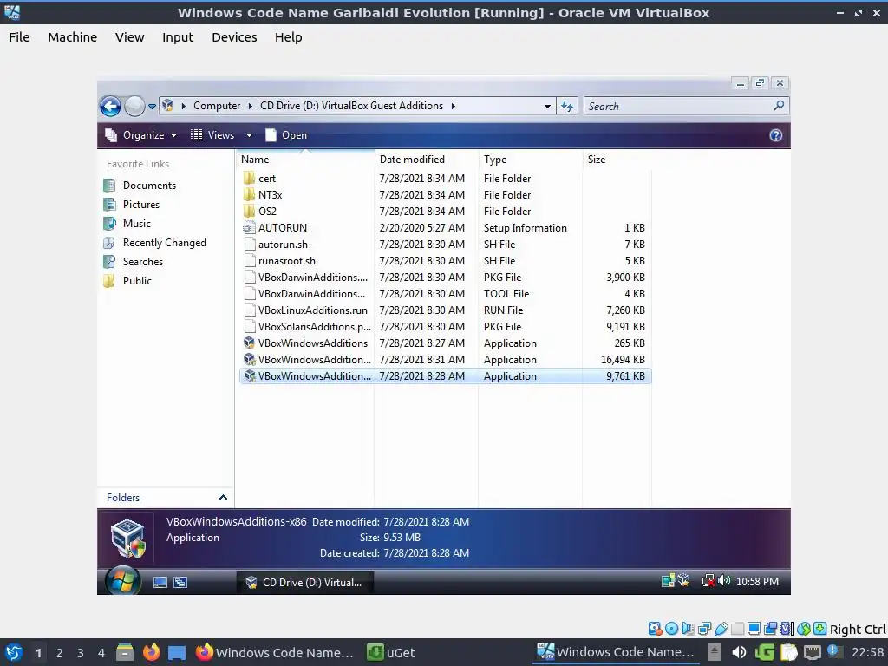Open Public folder in Favorite Links
888x666 pixels.
tap(128, 281)
